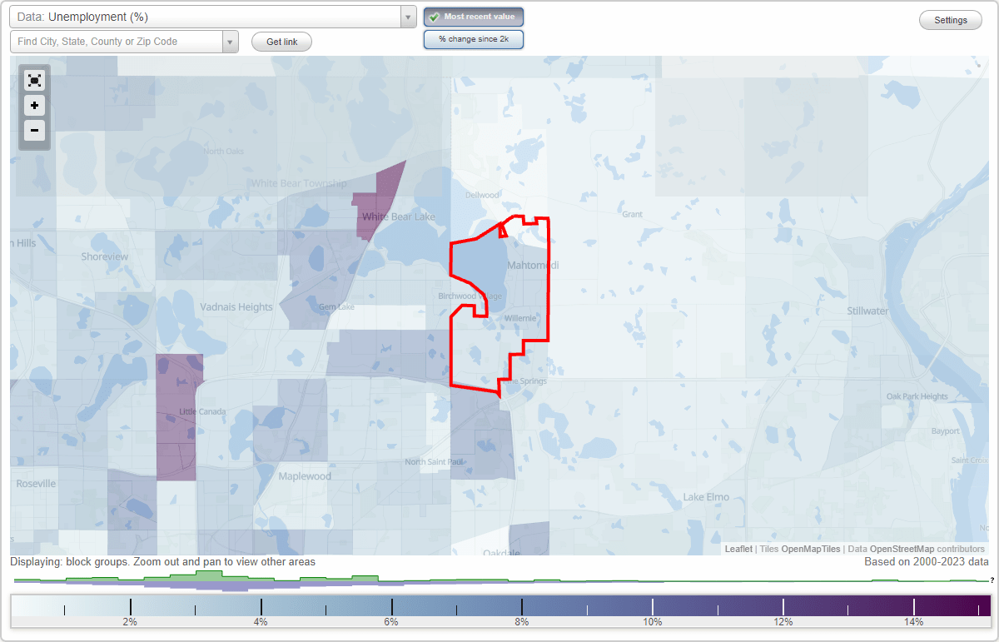The image size is (999, 642).
Task: Click the Leaflet attribution link
Action: click(x=738, y=549)
